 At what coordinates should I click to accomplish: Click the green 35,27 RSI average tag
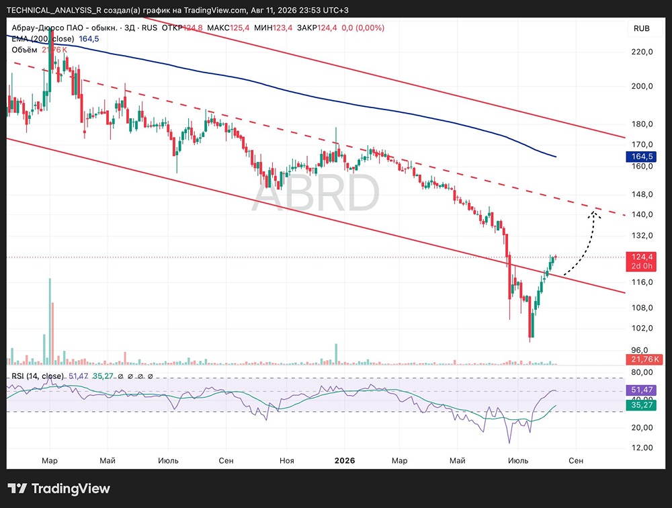click(x=642, y=405)
